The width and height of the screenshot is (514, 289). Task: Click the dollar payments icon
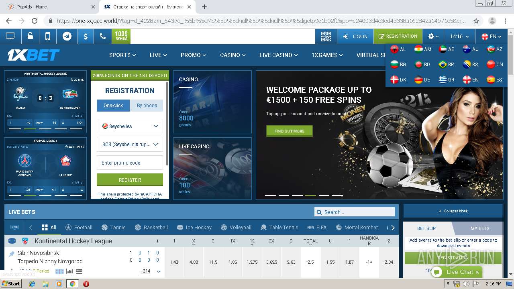coord(86,36)
